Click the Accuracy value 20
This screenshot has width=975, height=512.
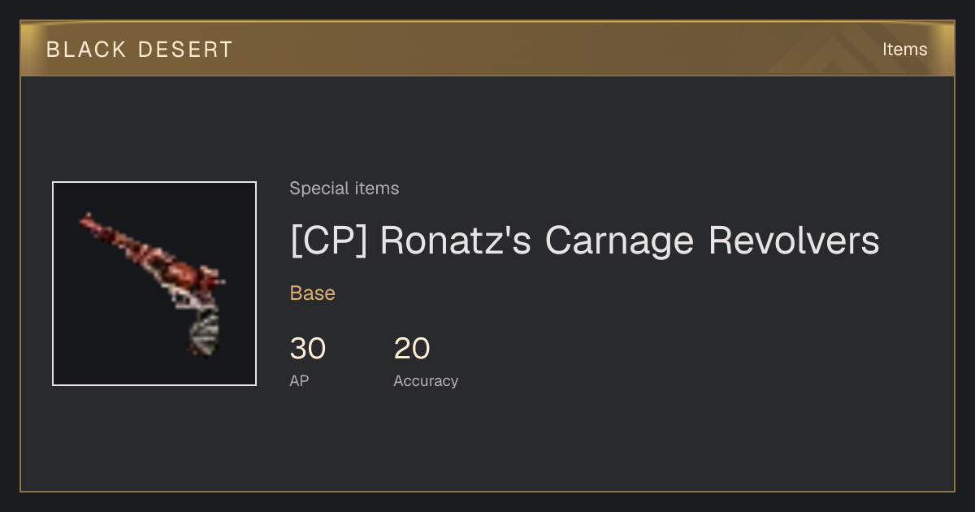pos(412,349)
